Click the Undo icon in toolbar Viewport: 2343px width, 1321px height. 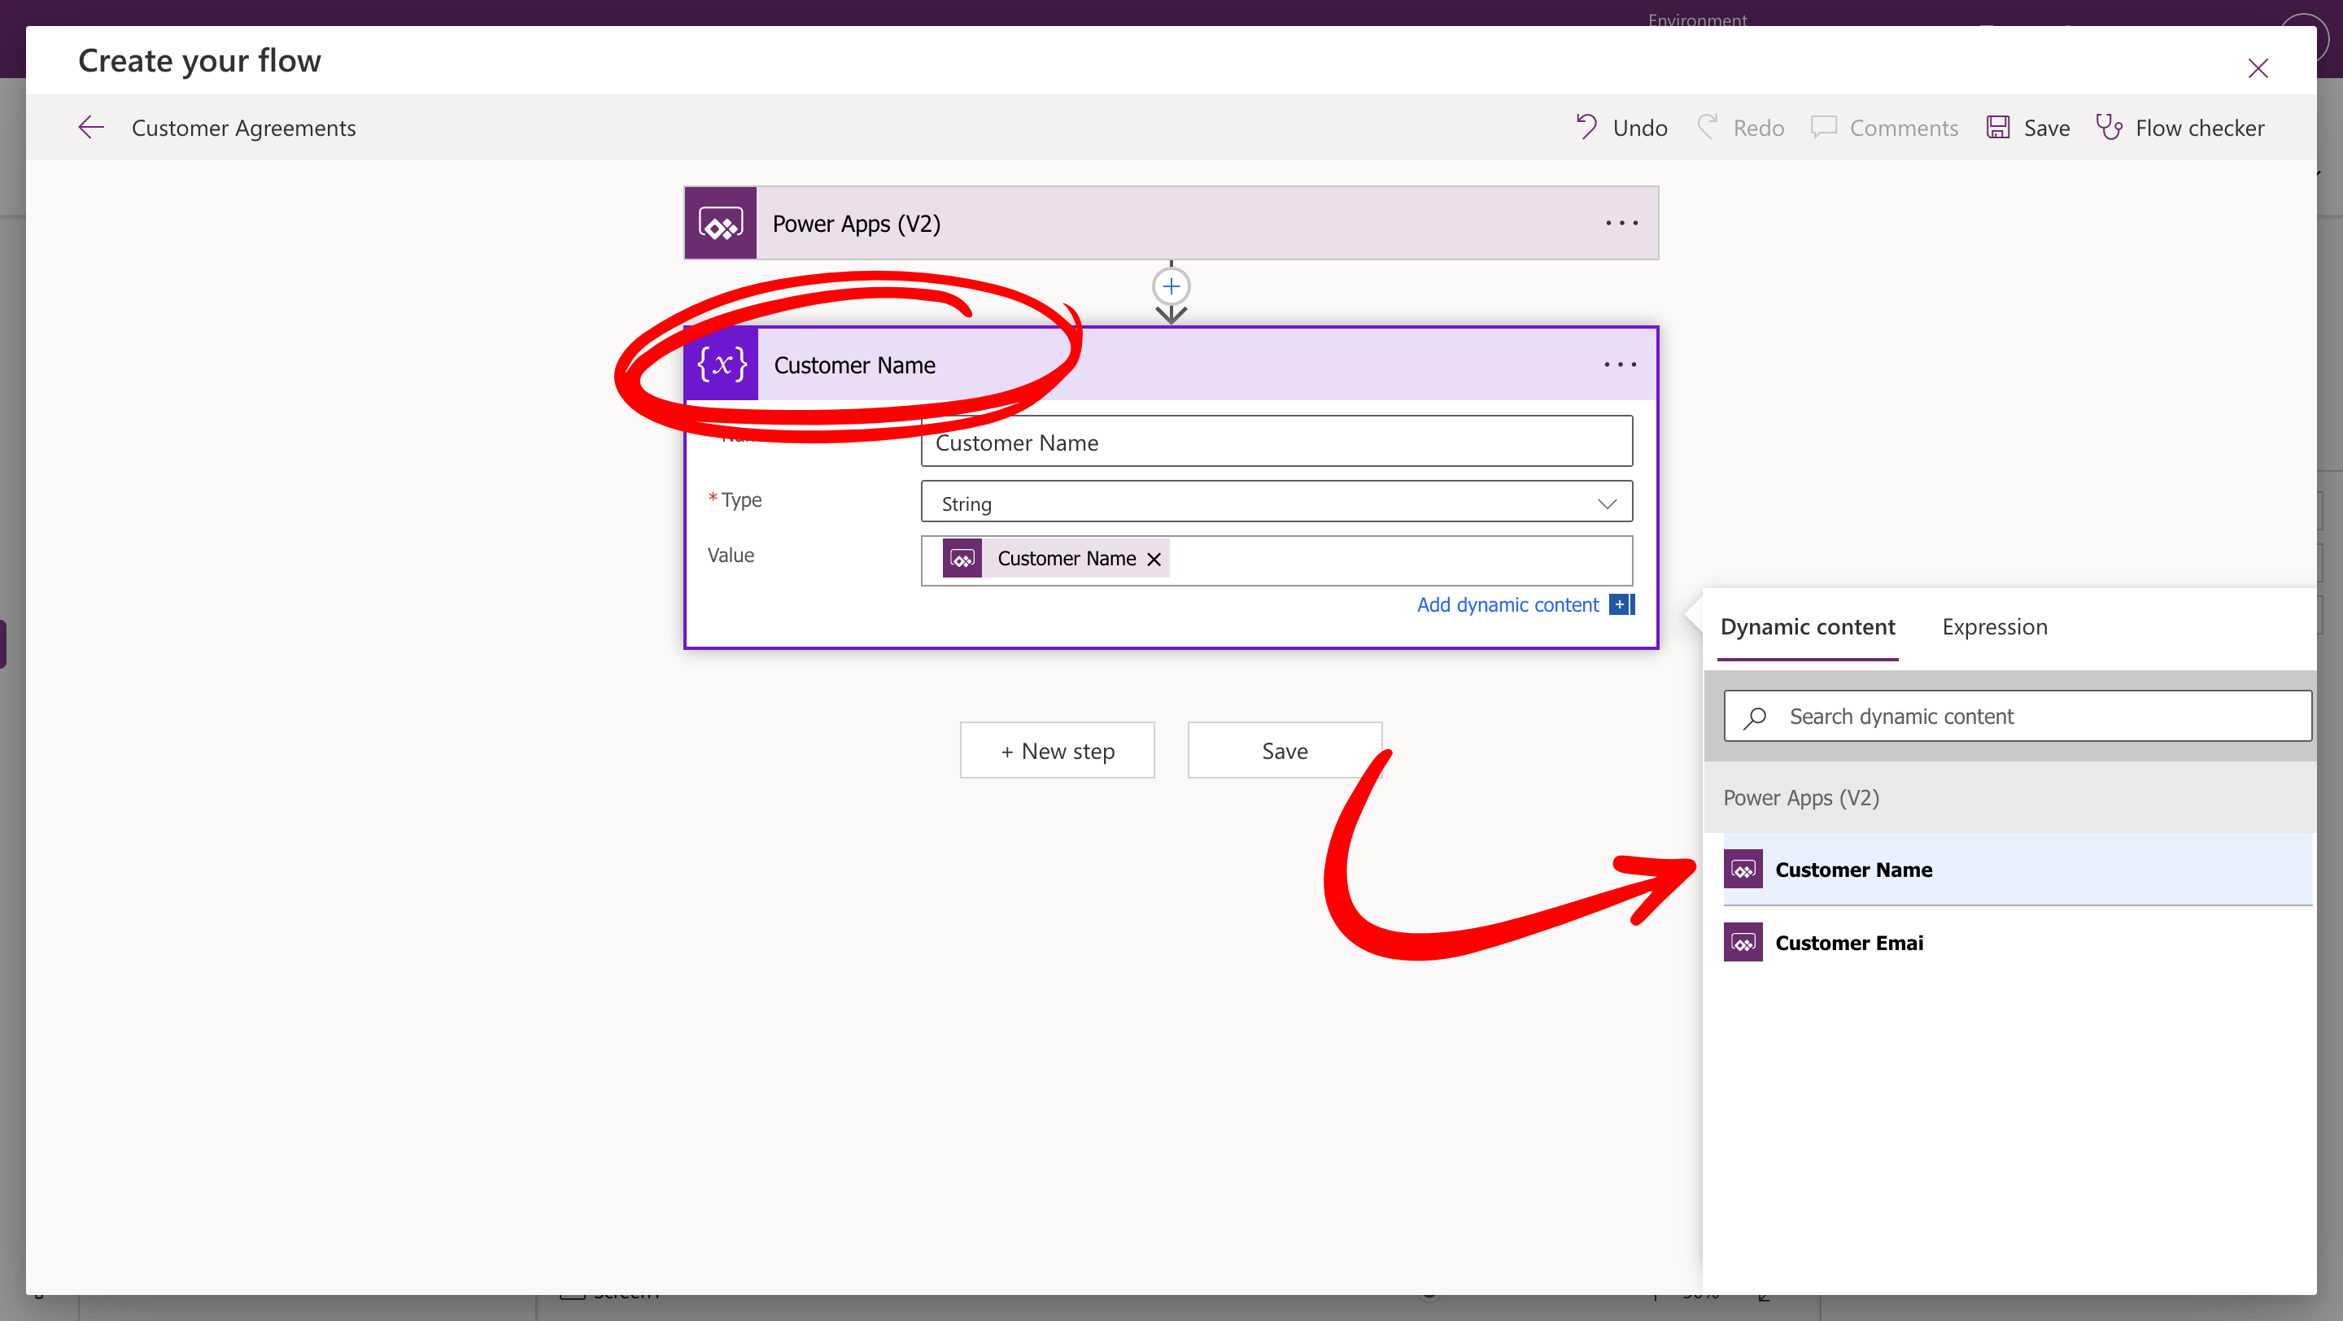[1586, 127]
